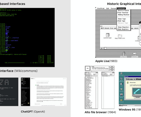Click the user profile avatar in ChatGPT sidebar
Viewport: 141px width, 117px height.
22,105
